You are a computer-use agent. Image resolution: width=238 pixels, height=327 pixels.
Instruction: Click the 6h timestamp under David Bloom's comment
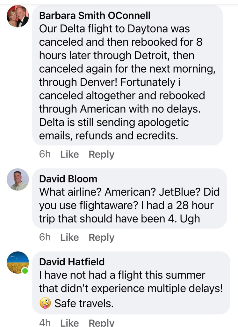click(x=45, y=237)
